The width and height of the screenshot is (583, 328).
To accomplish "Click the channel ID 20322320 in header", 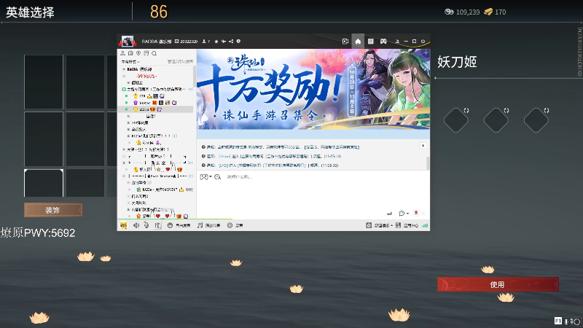I will tap(189, 42).
